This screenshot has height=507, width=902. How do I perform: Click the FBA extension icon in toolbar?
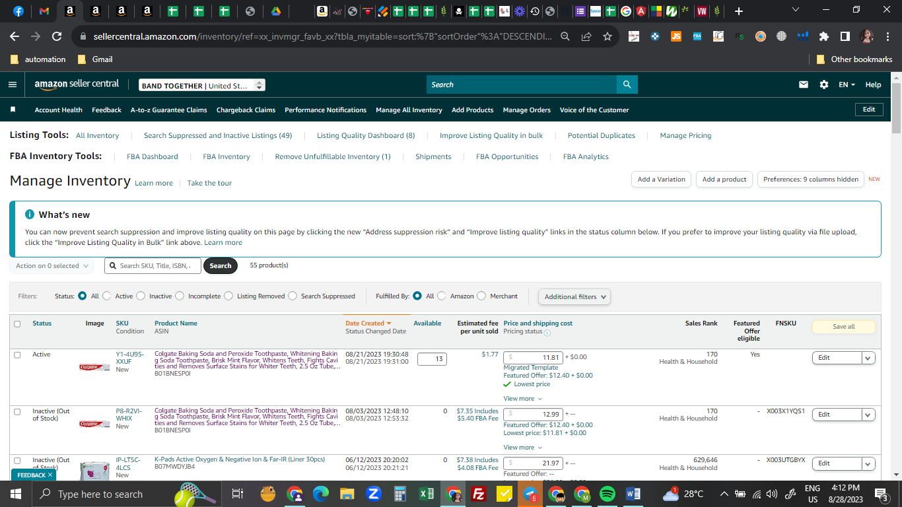[697, 36]
